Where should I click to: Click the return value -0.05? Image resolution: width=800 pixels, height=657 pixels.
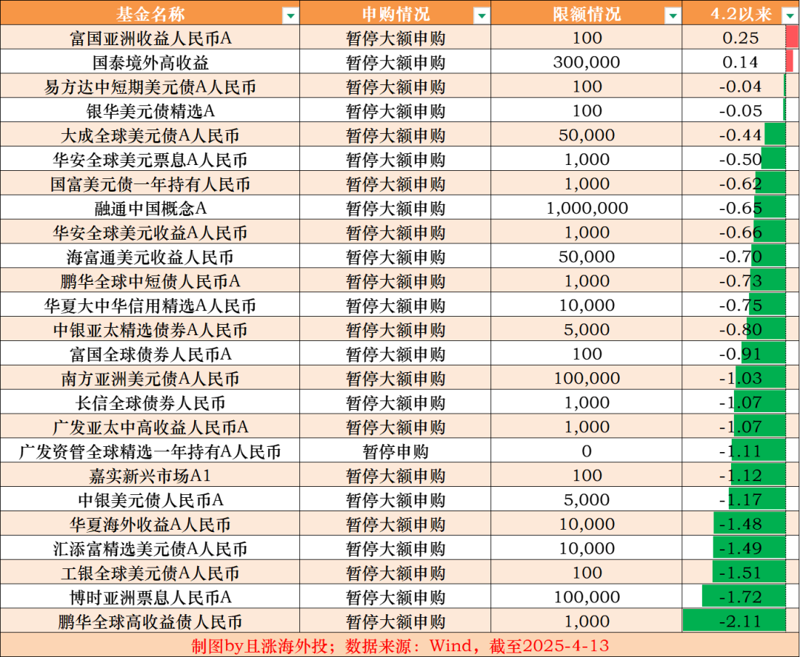[741, 110]
